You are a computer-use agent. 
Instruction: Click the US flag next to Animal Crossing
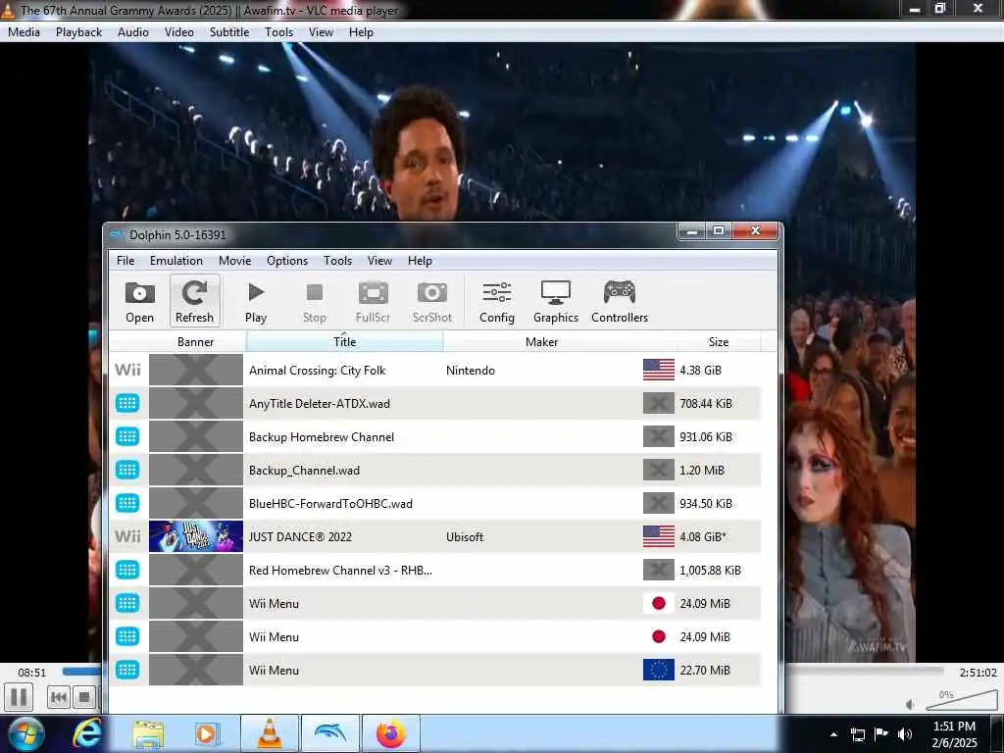658,370
